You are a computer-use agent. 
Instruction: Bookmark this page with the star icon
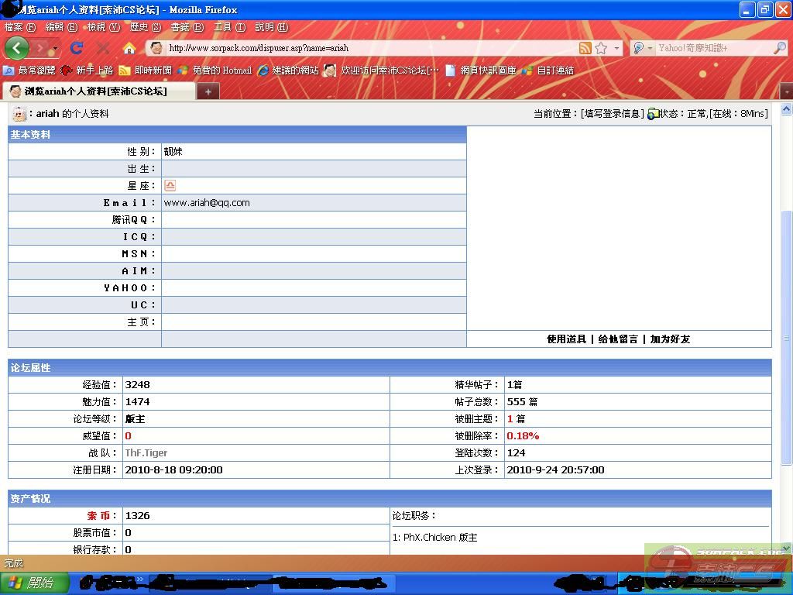[601, 48]
